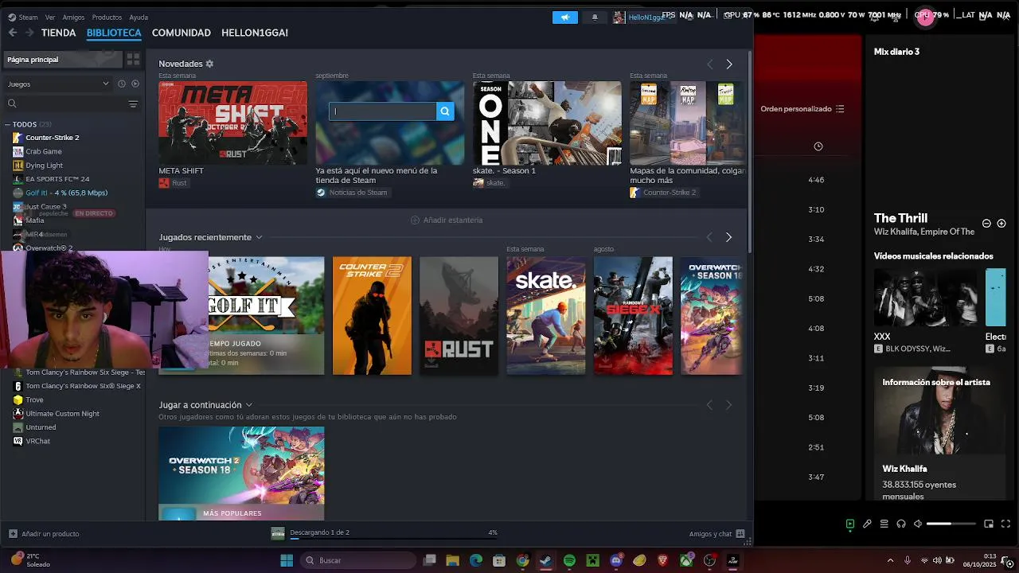This screenshot has height=573, width=1019.
Task: Open Spotify connect-to-device headphones icon
Action: click(901, 524)
